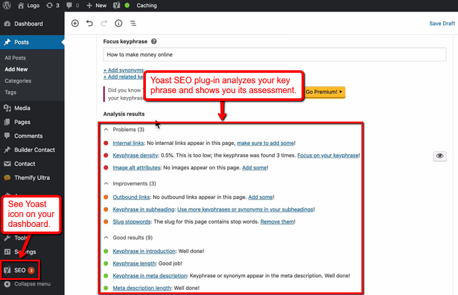Open the Outbound links assessment link
The width and height of the screenshot is (458, 295).
tap(131, 197)
